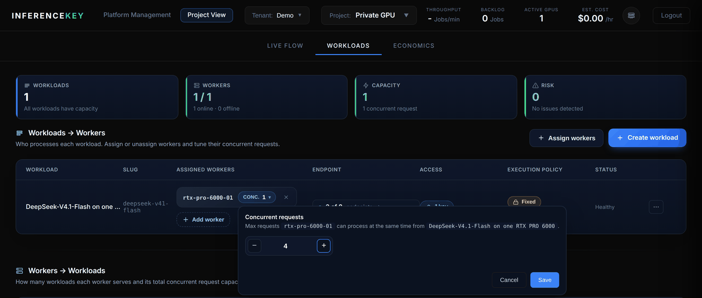Click the round server icon near Logout

[x=631, y=16]
